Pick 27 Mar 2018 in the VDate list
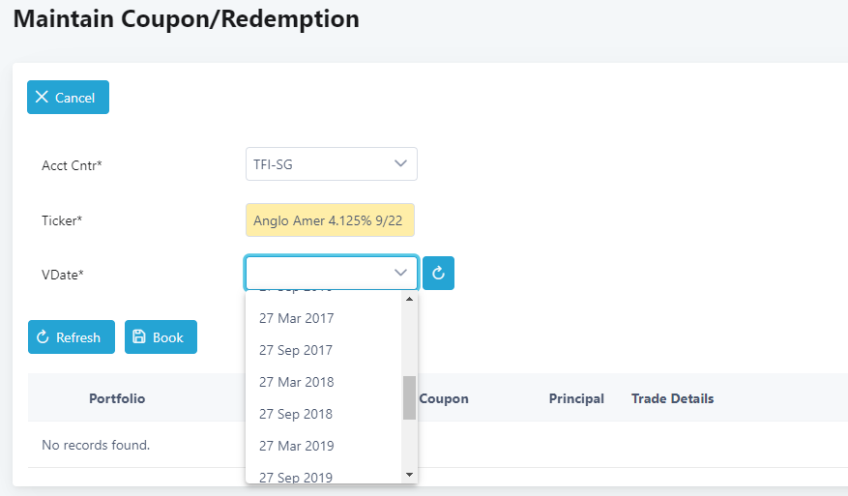Screen dimensions: 848x496 (x=296, y=382)
